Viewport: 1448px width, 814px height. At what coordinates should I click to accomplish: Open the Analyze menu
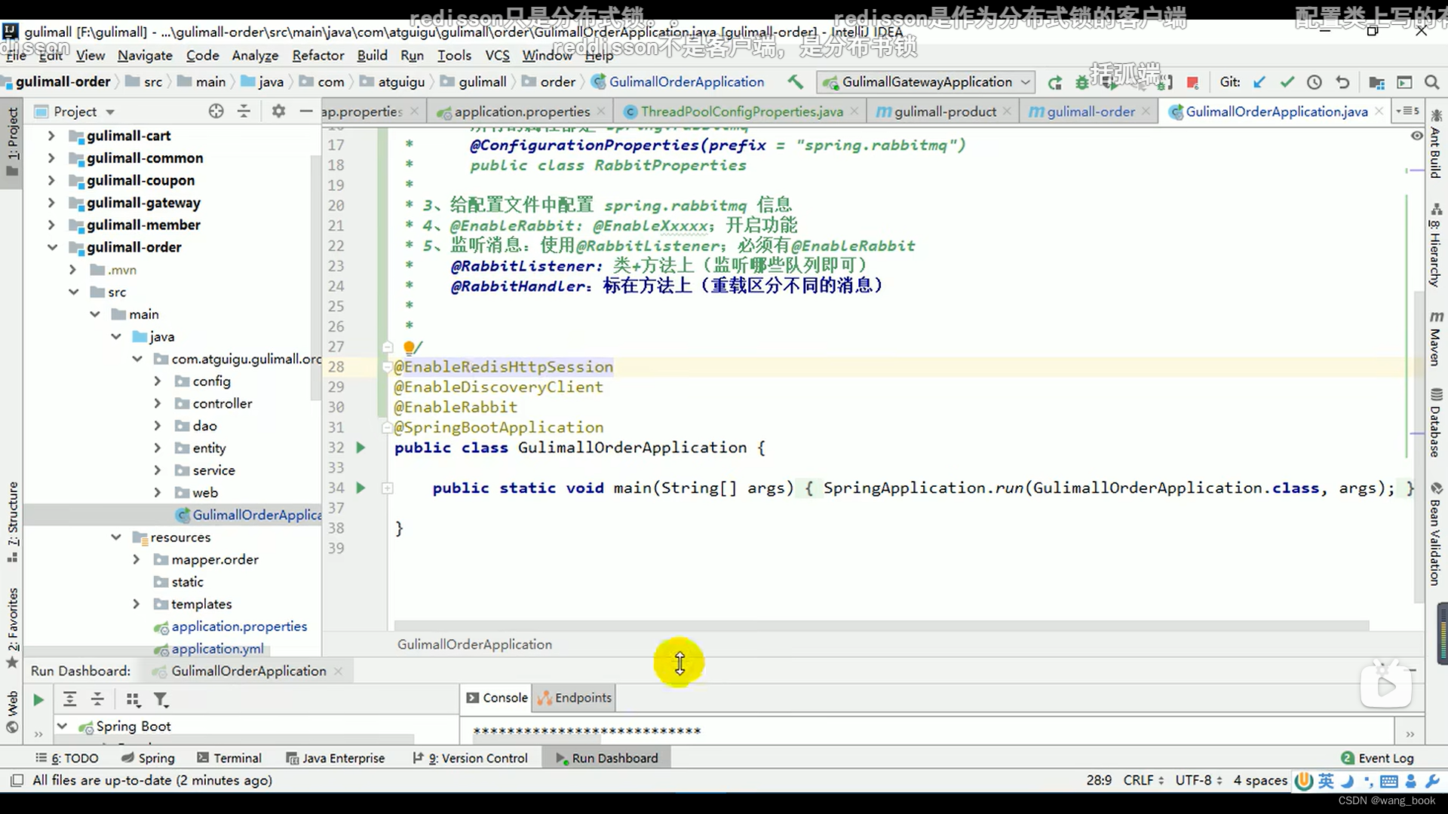coord(255,56)
